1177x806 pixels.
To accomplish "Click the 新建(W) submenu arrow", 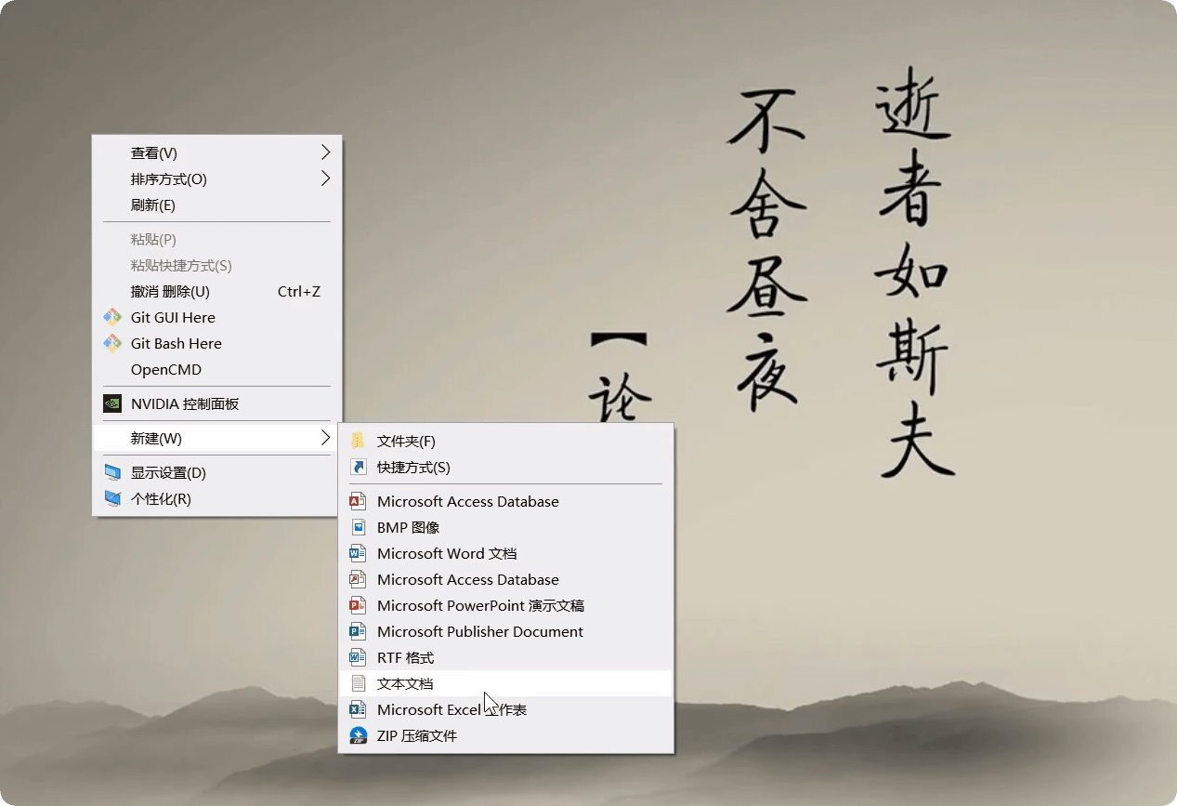I will click(325, 438).
